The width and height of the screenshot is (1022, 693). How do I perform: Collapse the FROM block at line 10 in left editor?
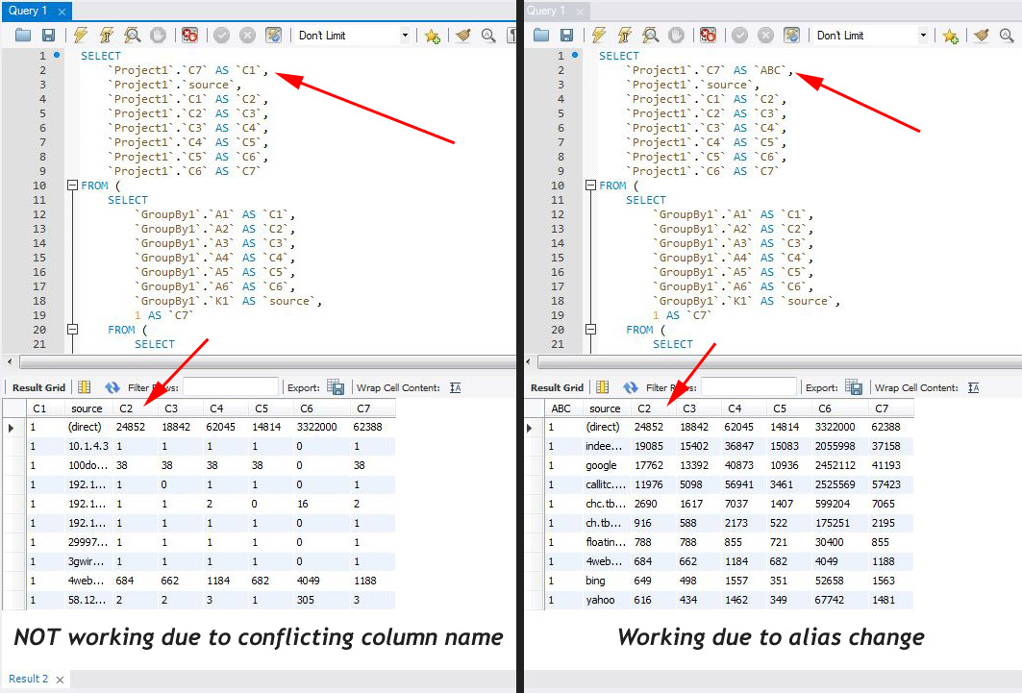tap(71, 186)
